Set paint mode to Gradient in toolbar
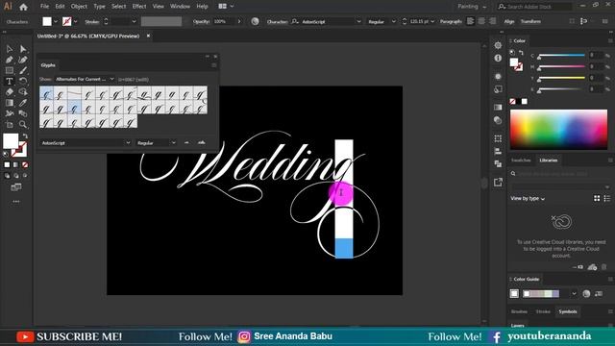Image resolution: width=615 pixels, height=346 pixels. (x=16, y=164)
